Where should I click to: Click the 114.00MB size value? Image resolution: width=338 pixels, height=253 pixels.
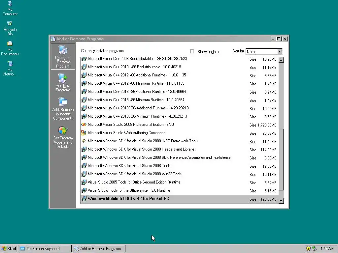pos(268,150)
